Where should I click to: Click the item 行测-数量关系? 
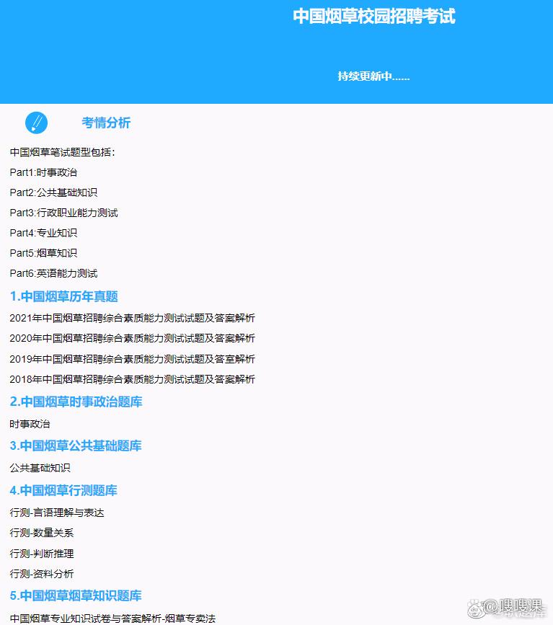pyautogui.click(x=42, y=533)
